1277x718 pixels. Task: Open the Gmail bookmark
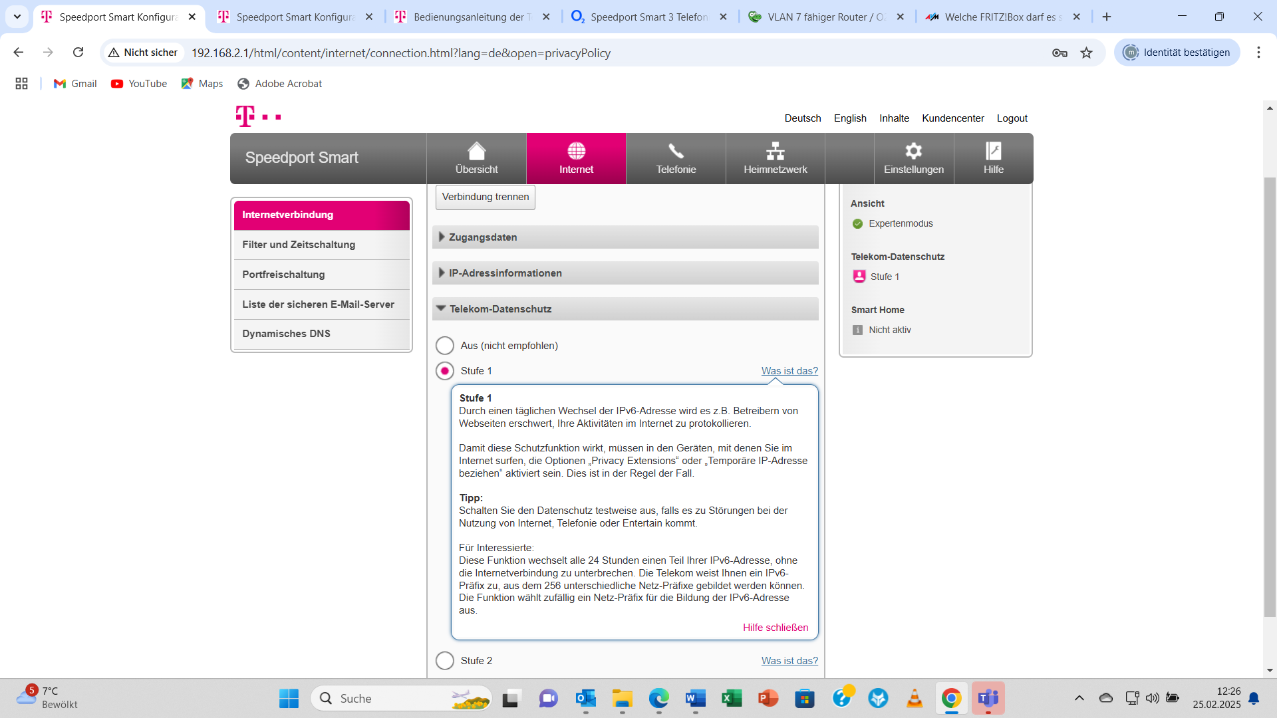click(x=75, y=84)
